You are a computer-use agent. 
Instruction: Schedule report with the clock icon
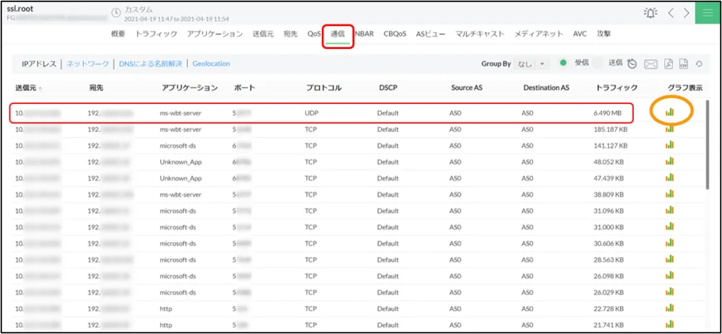[632, 64]
